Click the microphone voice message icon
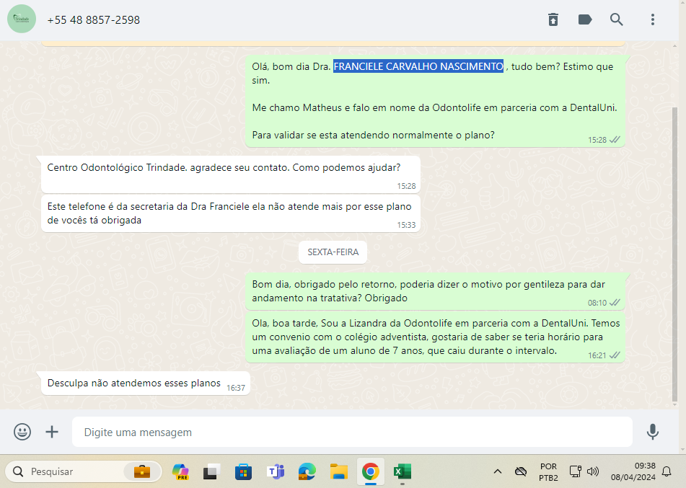The width and height of the screenshot is (686, 488). point(652,432)
